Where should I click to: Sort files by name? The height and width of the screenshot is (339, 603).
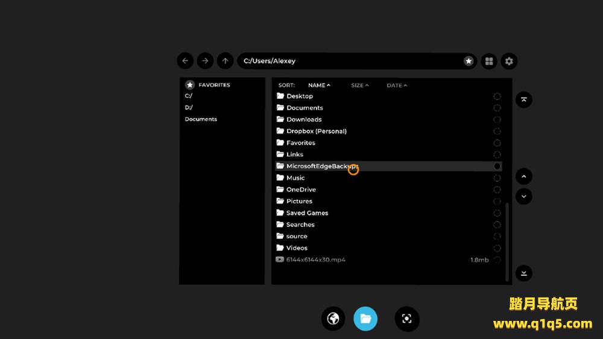(319, 86)
